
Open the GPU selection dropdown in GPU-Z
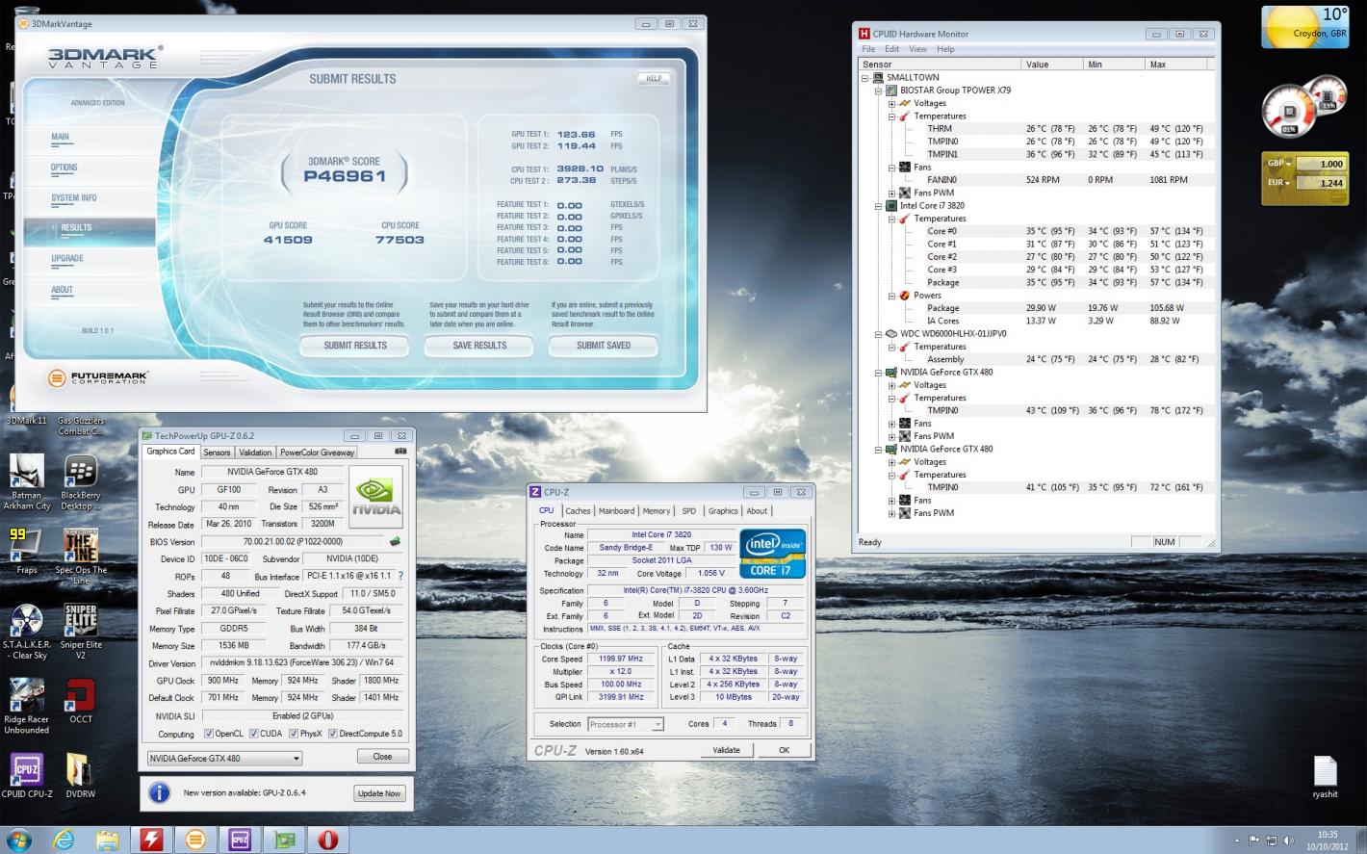pyautogui.click(x=224, y=758)
